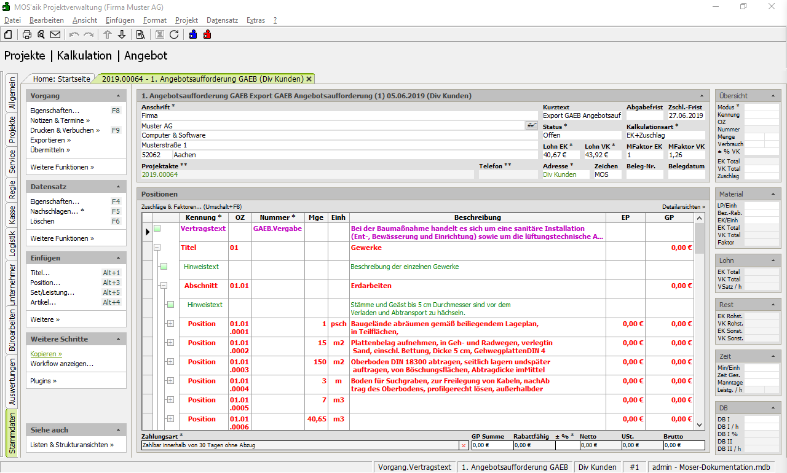Click the red puzzle piece icon
This screenshot has height=473, width=787.
pos(207,34)
